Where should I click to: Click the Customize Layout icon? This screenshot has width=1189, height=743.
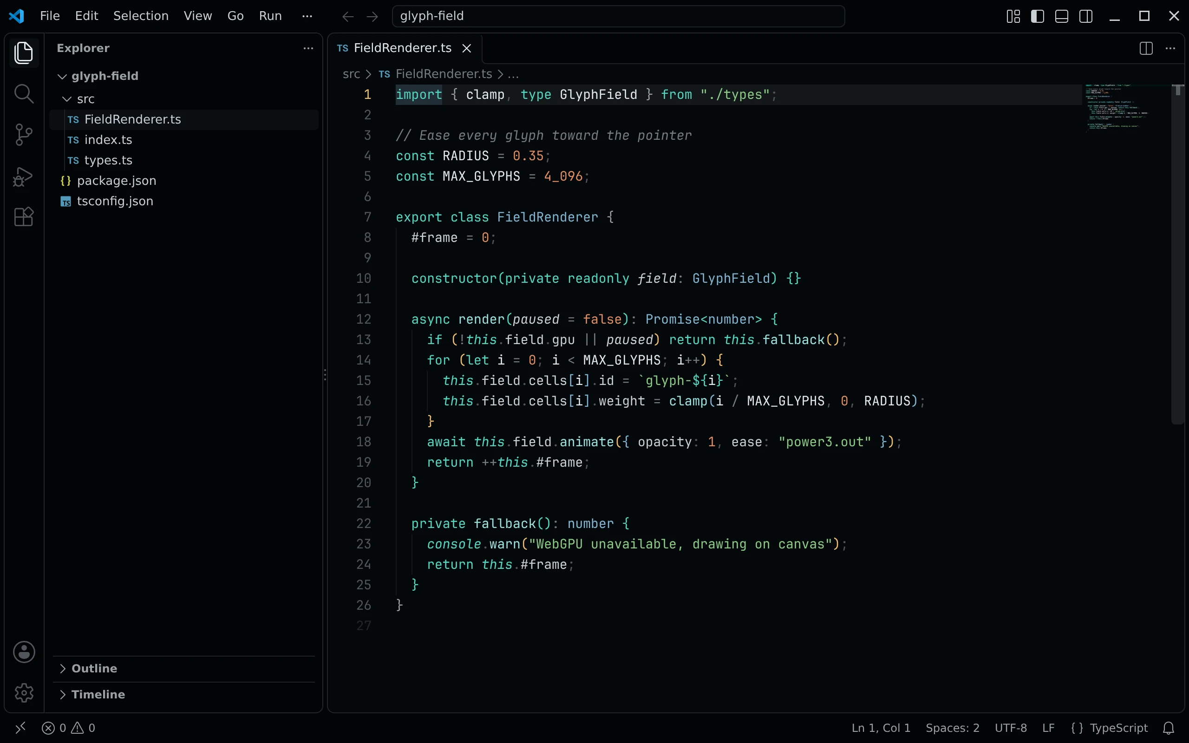(x=1013, y=16)
